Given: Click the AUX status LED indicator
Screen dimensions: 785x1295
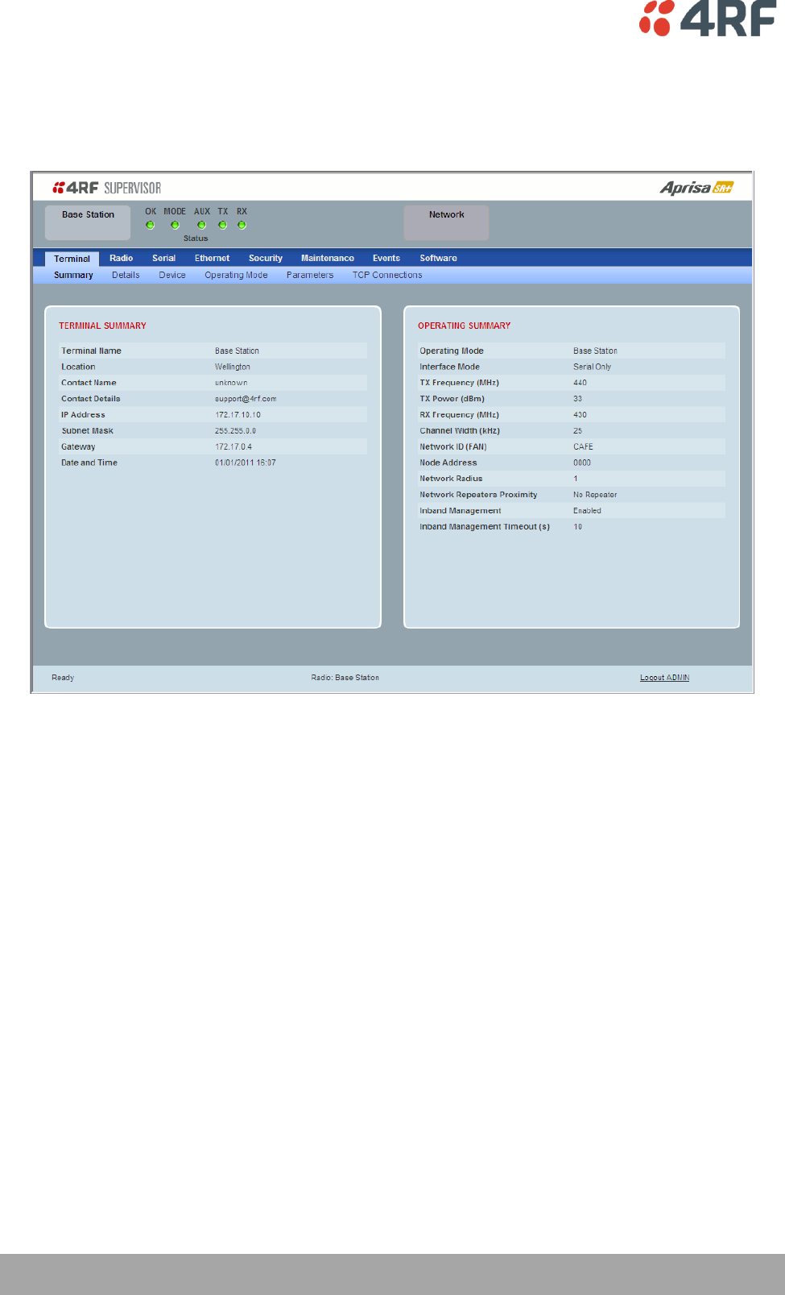Looking at the screenshot, I should click(x=201, y=225).
